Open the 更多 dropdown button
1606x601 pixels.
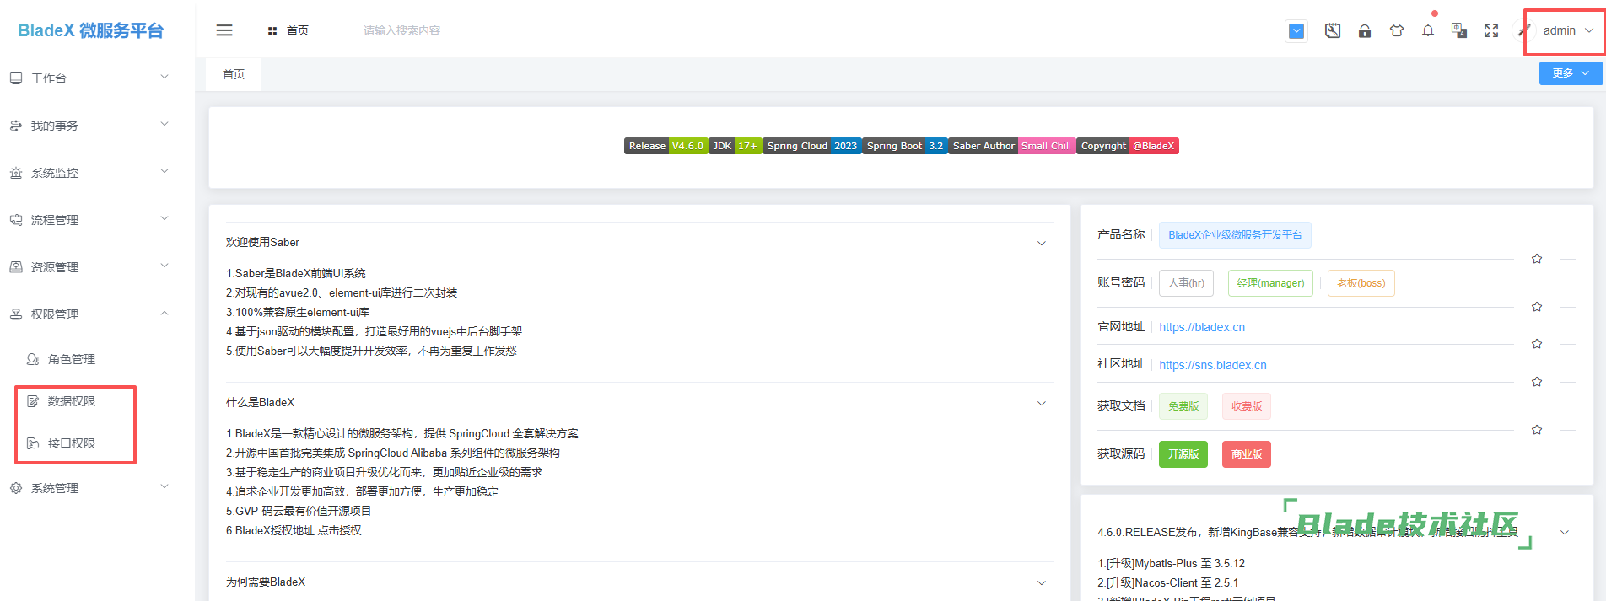(1570, 73)
